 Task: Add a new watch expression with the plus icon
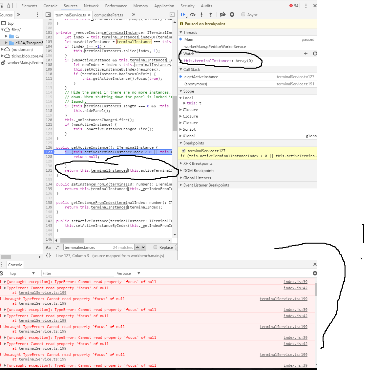(x=305, y=53)
